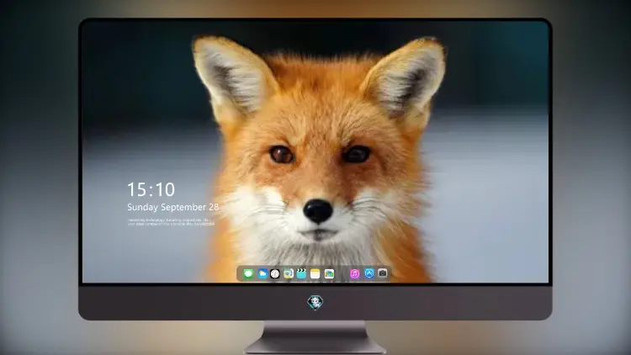Open the pink iTunes music icon

pyautogui.click(x=354, y=273)
